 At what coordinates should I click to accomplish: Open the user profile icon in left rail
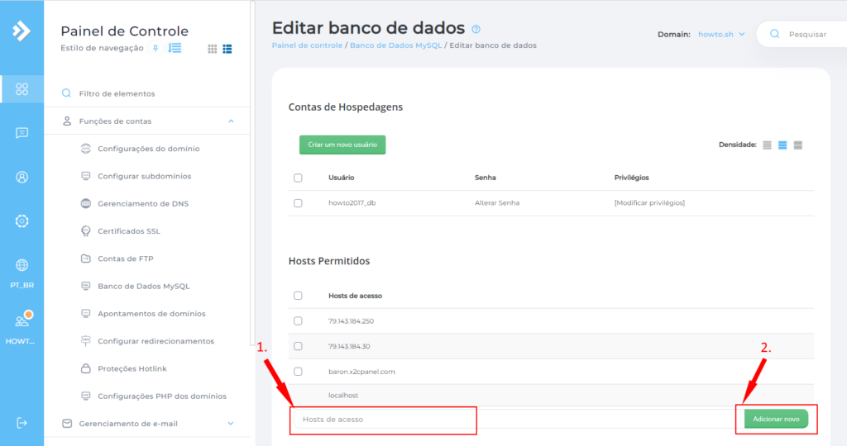[22, 177]
